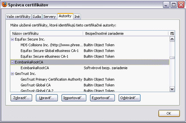Image resolution: width=186 pixels, height=123 pixels.
Task: Select the Autority tab
Action: coord(65,16)
